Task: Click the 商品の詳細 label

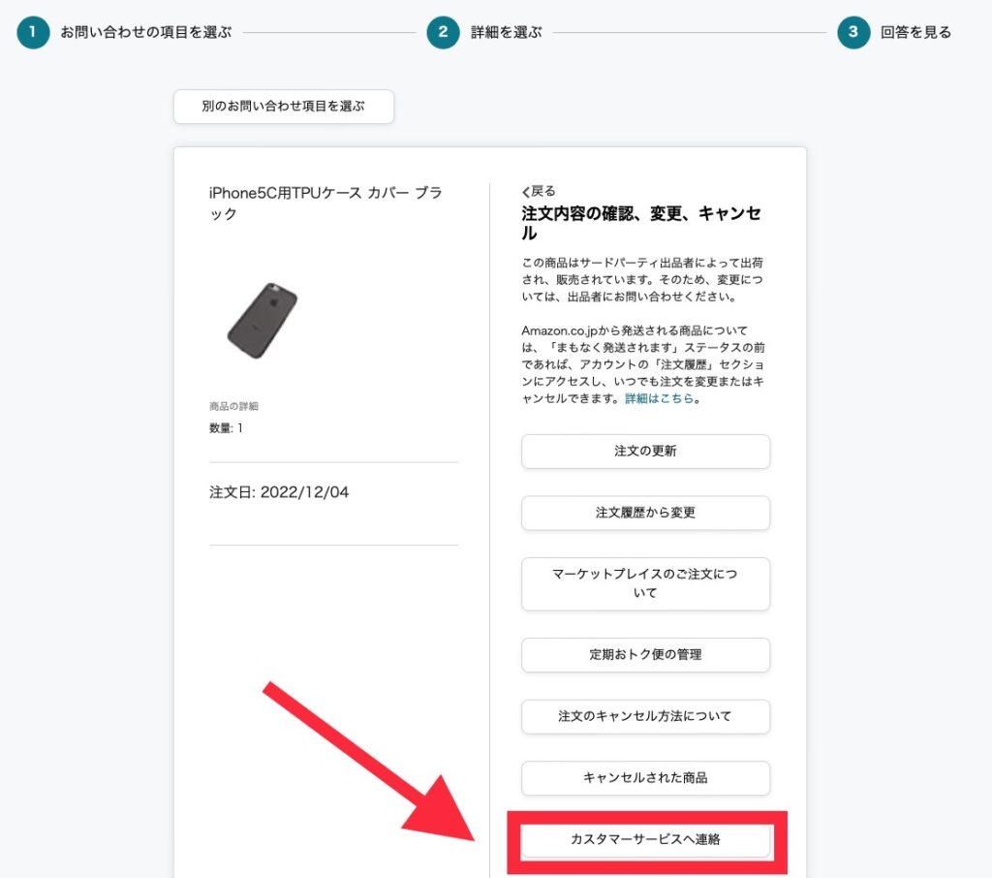Action: 233,406
